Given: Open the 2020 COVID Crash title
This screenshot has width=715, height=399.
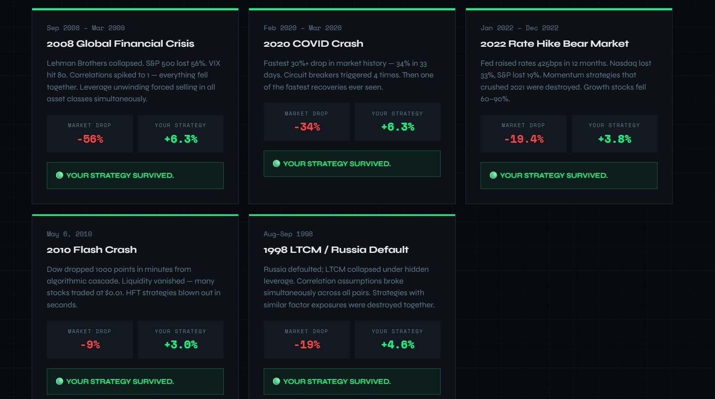Looking at the screenshot, I should coord(313,43).
